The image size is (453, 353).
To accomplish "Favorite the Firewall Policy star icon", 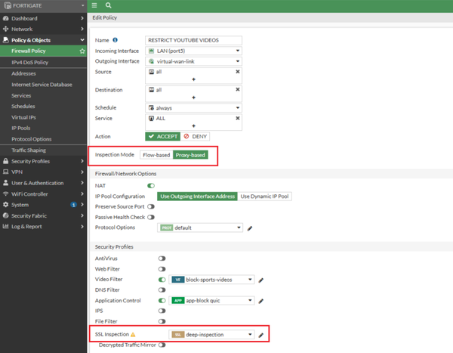I will click(x=81, y=51).
